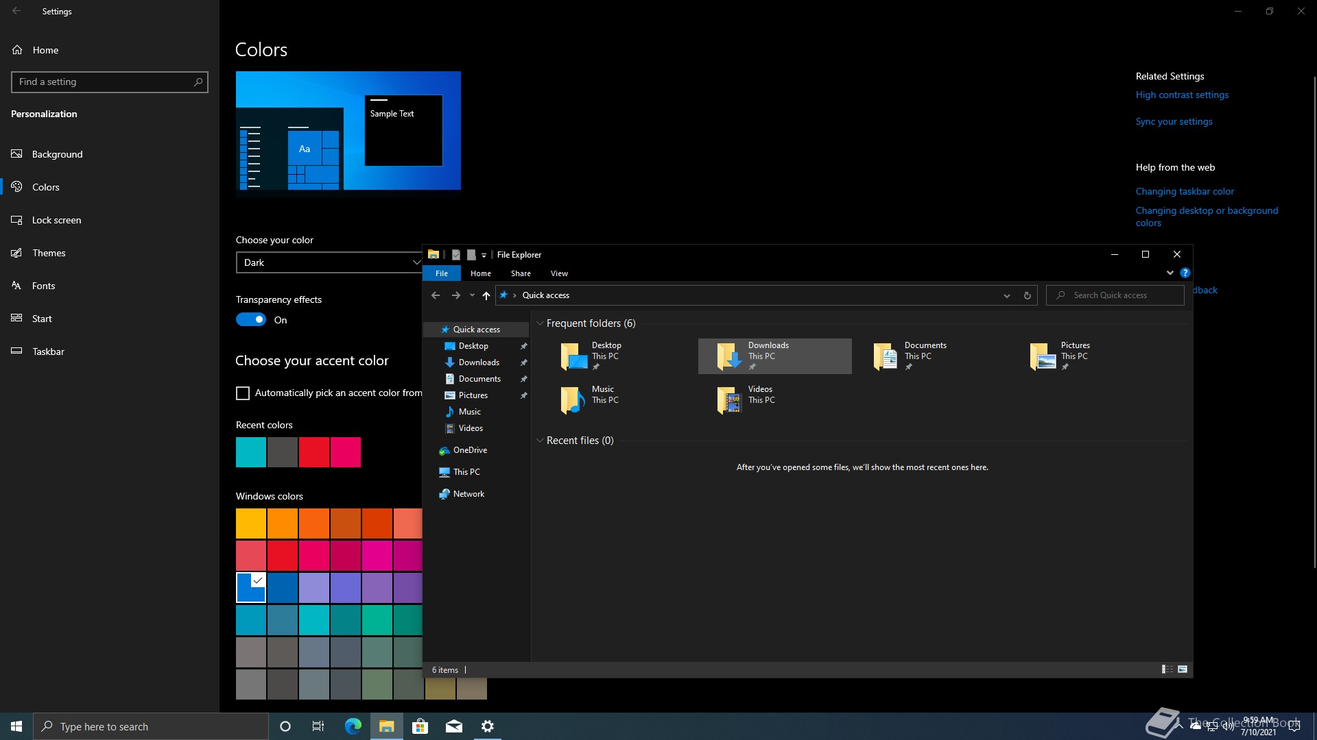
Task: Select Pictures in navigation pane
Action: [473, 395]
